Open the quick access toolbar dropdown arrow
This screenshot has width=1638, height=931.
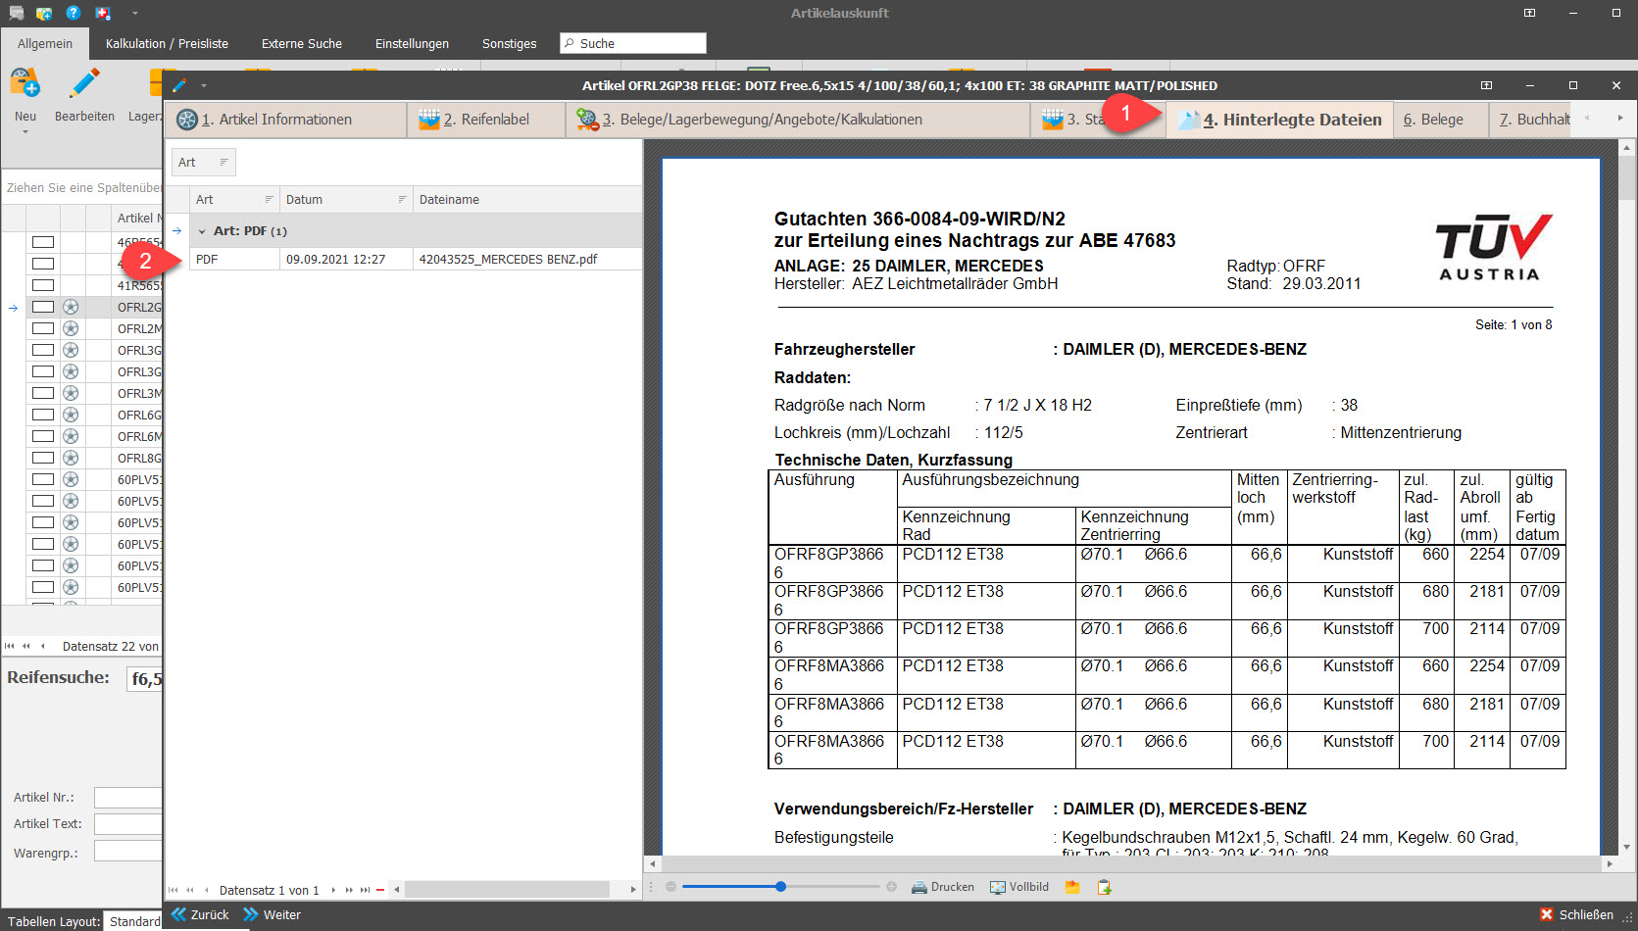134,13
